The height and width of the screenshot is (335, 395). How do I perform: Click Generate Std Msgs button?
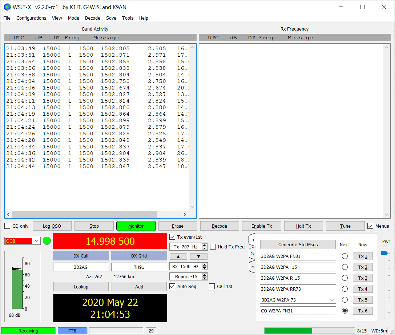pos(298,244)
